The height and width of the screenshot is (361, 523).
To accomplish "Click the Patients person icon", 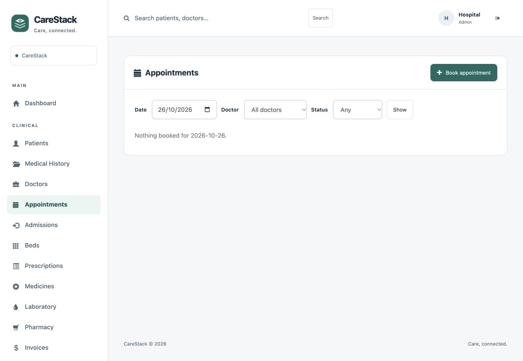I will pos(16,144).
